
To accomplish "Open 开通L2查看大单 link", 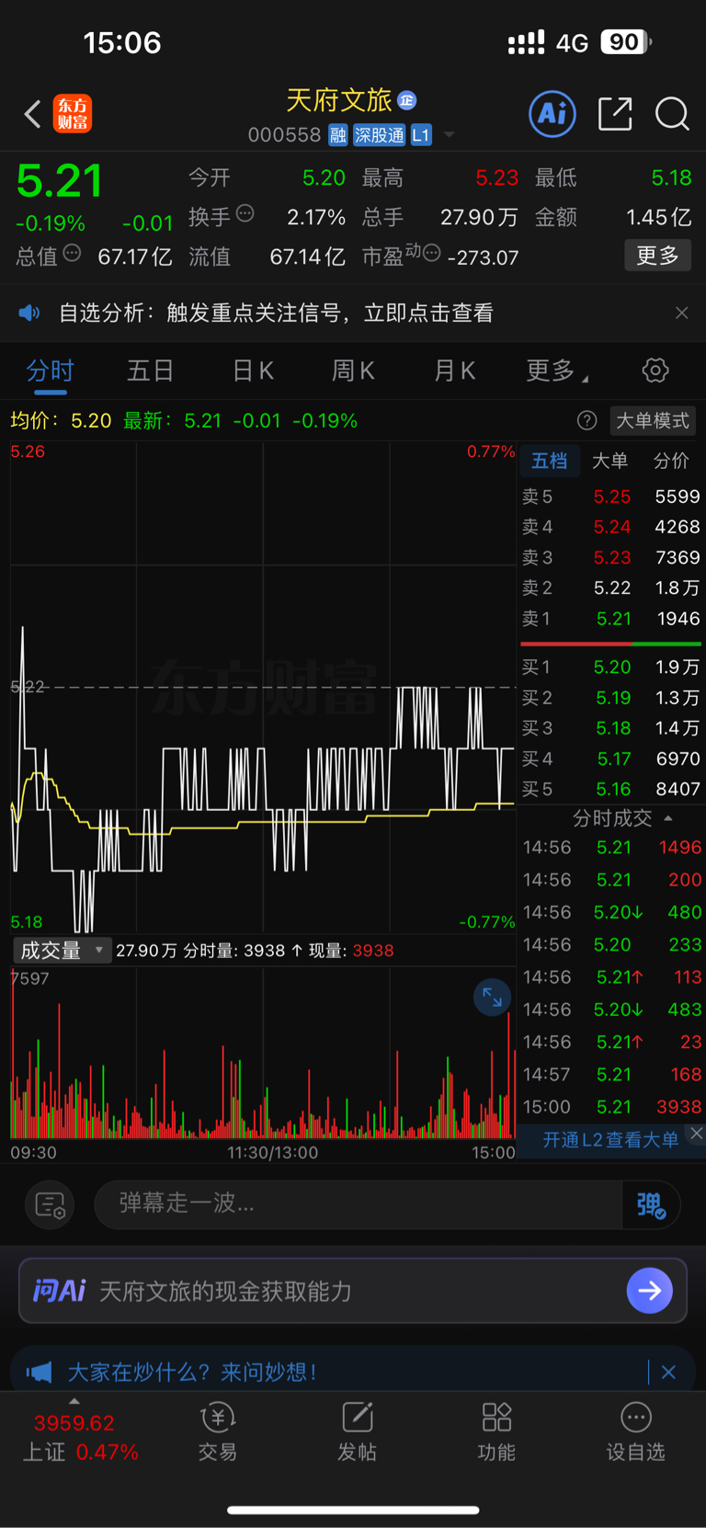I will [x=610, y=1140].
